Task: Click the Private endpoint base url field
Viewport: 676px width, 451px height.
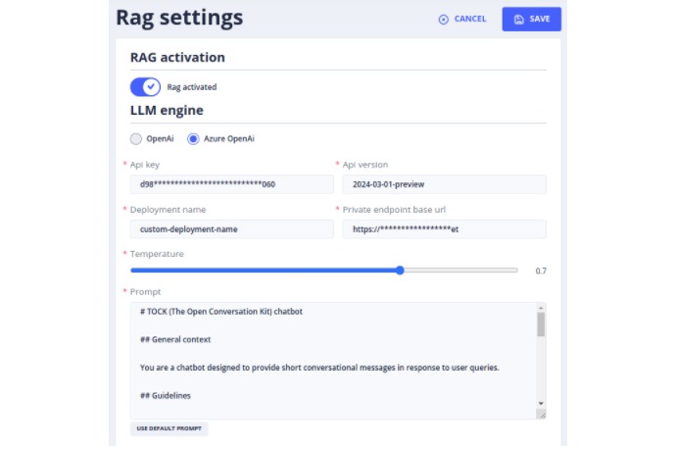Action: tap(444, 229)
